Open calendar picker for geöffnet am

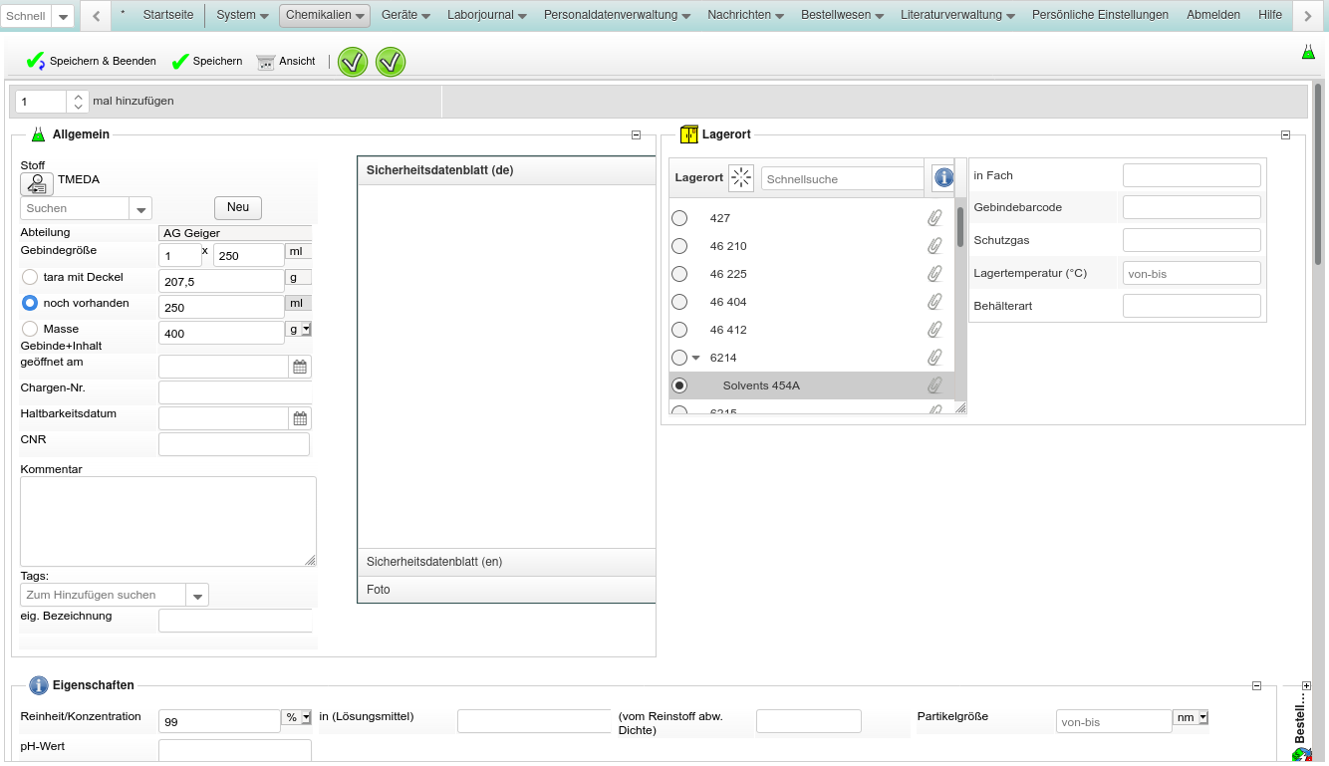(300, 367)
